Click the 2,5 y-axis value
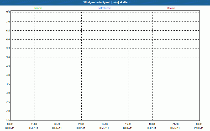The image size is (210, 131). pyautogui.click(x=8, y=102)
